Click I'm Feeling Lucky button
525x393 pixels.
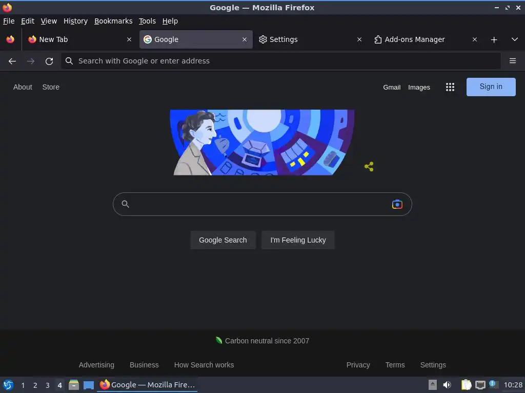tap(298, 240)
